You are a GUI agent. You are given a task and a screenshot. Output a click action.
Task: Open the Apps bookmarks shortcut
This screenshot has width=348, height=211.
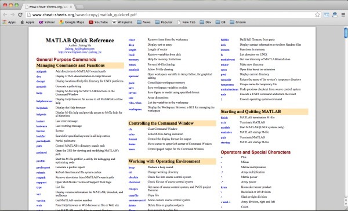[x=9, y=22]
